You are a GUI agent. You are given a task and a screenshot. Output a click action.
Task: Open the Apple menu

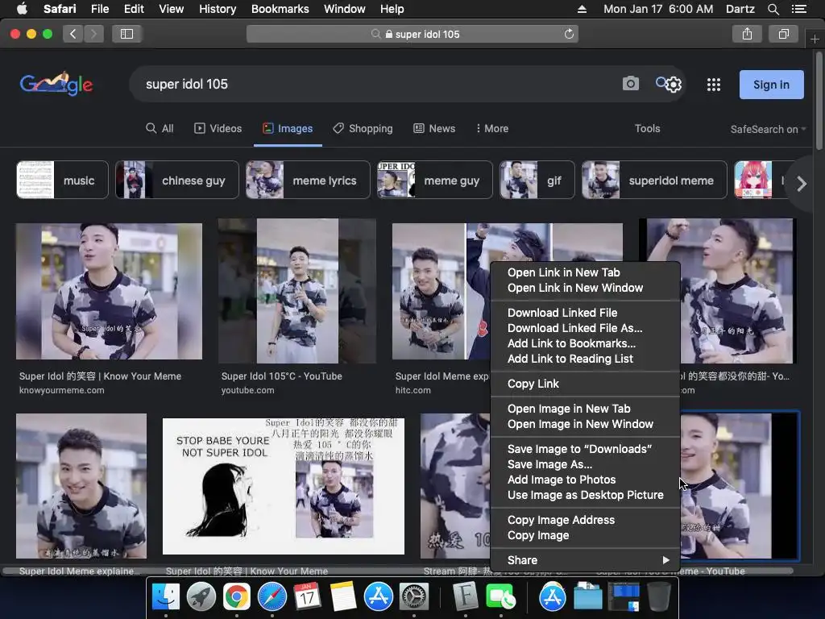click(x=22, y=9)
